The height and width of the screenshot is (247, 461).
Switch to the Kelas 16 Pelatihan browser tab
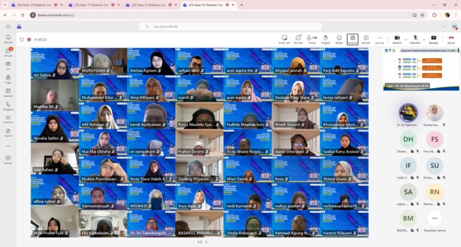click(34, 5)
